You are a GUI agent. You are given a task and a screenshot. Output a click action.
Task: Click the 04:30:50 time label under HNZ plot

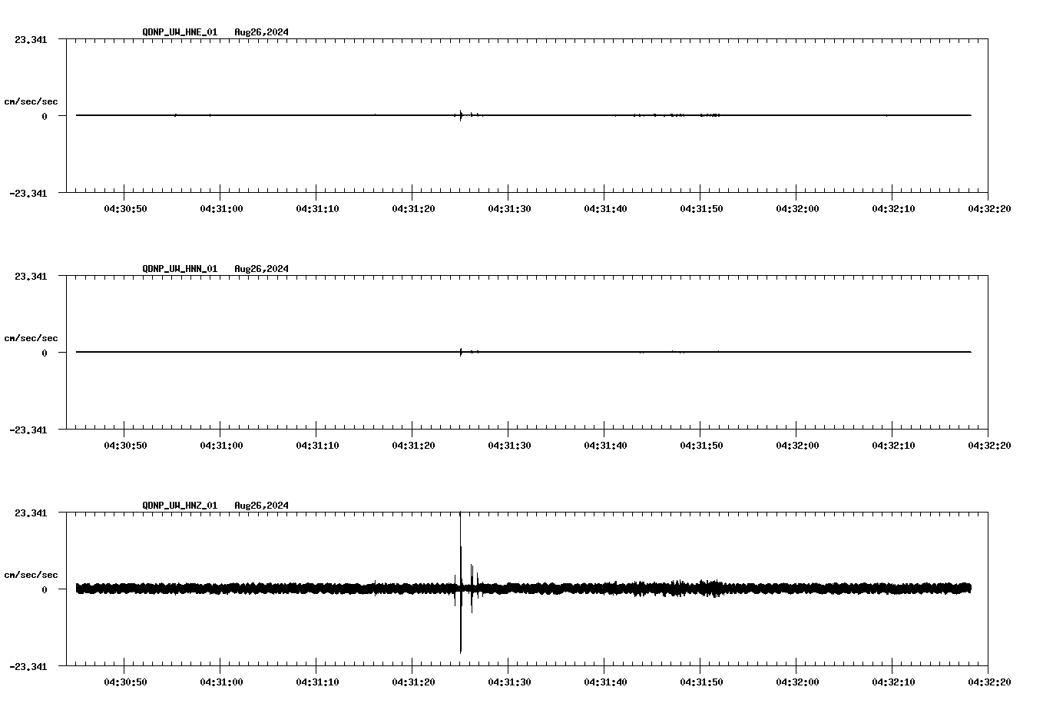click(x=125, y=682)
